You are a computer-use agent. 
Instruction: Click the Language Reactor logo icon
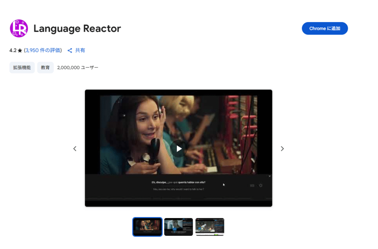click(x=19, y=28)
